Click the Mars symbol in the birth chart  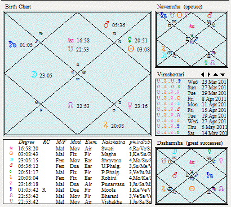106,24
